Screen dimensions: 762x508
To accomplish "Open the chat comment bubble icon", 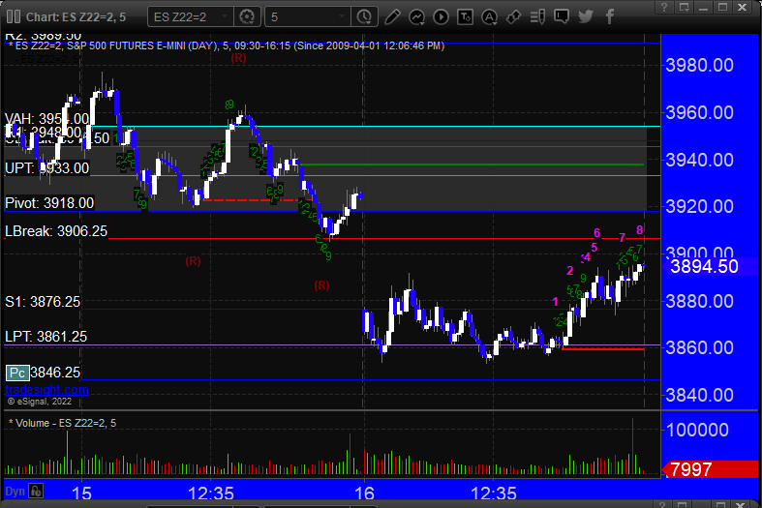I will [x=562, y=17].
